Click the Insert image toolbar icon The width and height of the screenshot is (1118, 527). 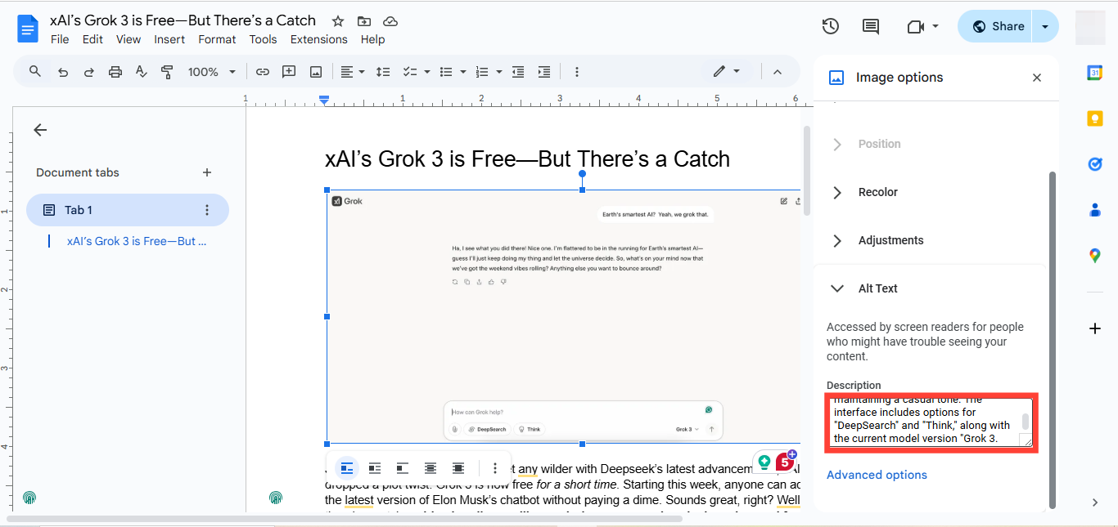click(316, 72)
